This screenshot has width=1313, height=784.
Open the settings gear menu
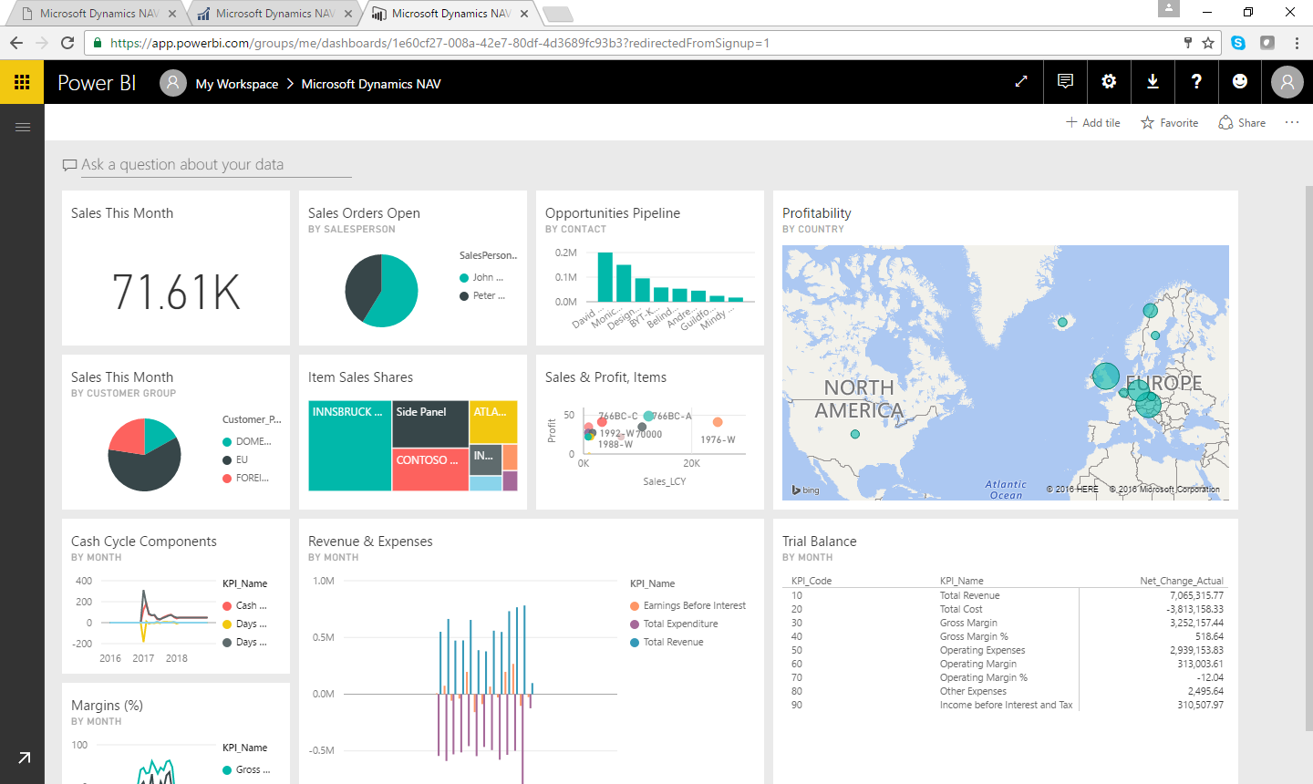click(1109, 82)
